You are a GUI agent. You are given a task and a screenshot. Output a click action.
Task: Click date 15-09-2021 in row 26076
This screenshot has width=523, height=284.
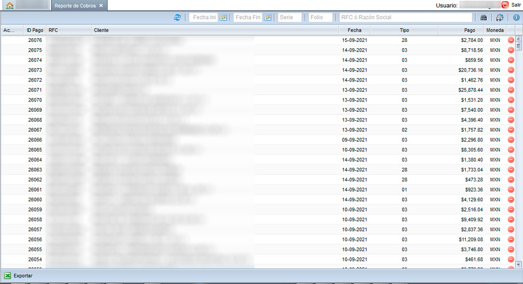[x=355, y=40]
